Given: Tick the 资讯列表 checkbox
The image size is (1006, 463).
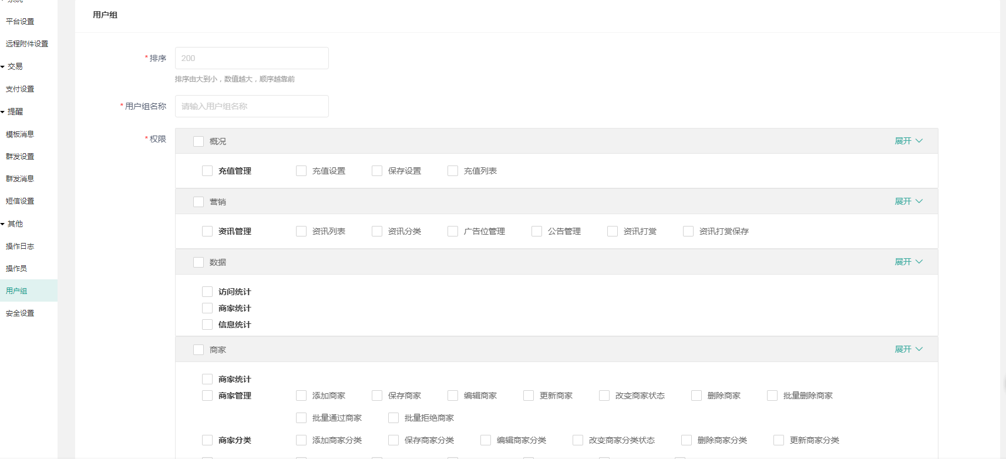Looking at the screenshot, I should [x=301, y=231].
